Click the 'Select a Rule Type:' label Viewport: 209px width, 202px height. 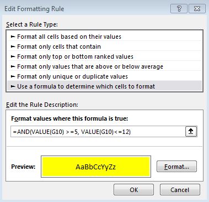(32, 24)
